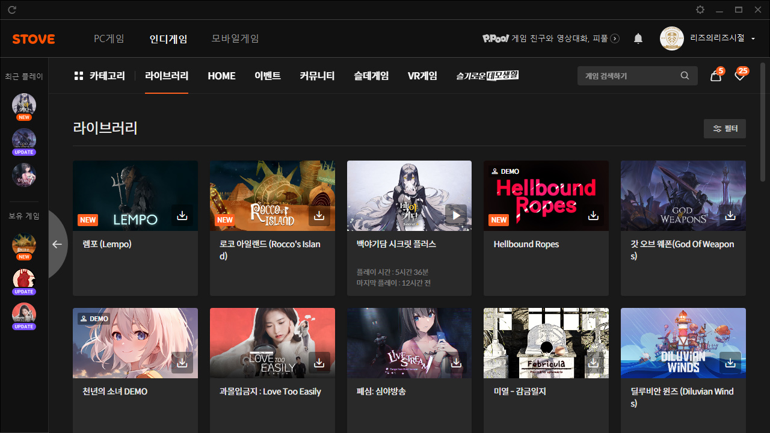Download Rocco's Island using download icon
This screenshot has width=770, height=433.
click(x=319, y=215)
